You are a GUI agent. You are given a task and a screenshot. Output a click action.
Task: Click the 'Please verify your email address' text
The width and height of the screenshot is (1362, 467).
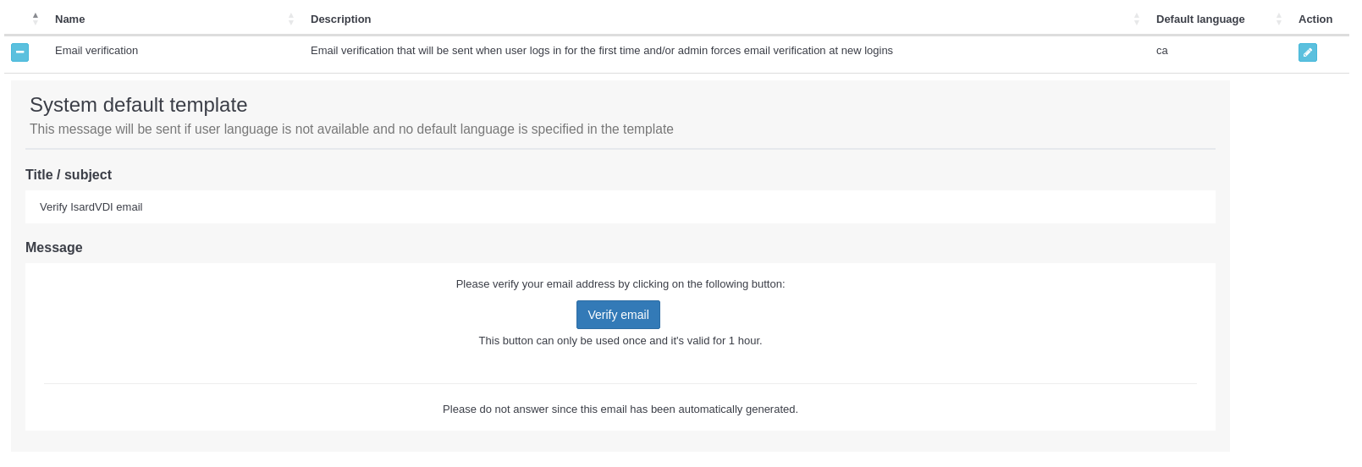point(620,284)
